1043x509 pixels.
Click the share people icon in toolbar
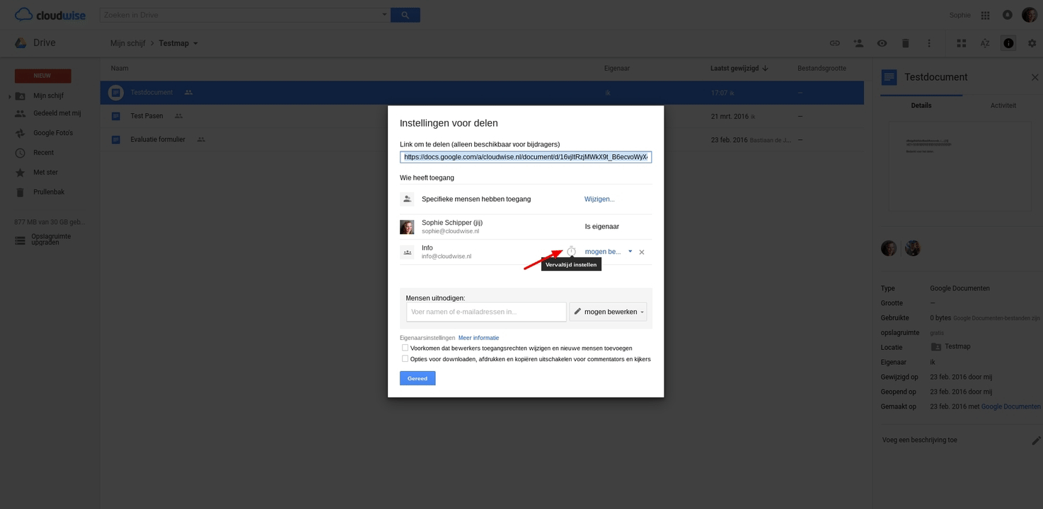point(858,43)
